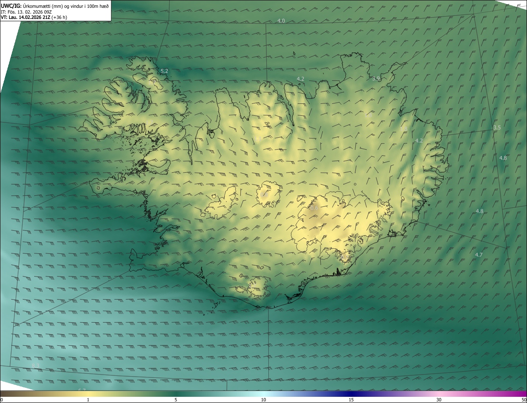Click the "4.2" value off the north coast
This screenshot has height=403, width=527.
point(300,79)
